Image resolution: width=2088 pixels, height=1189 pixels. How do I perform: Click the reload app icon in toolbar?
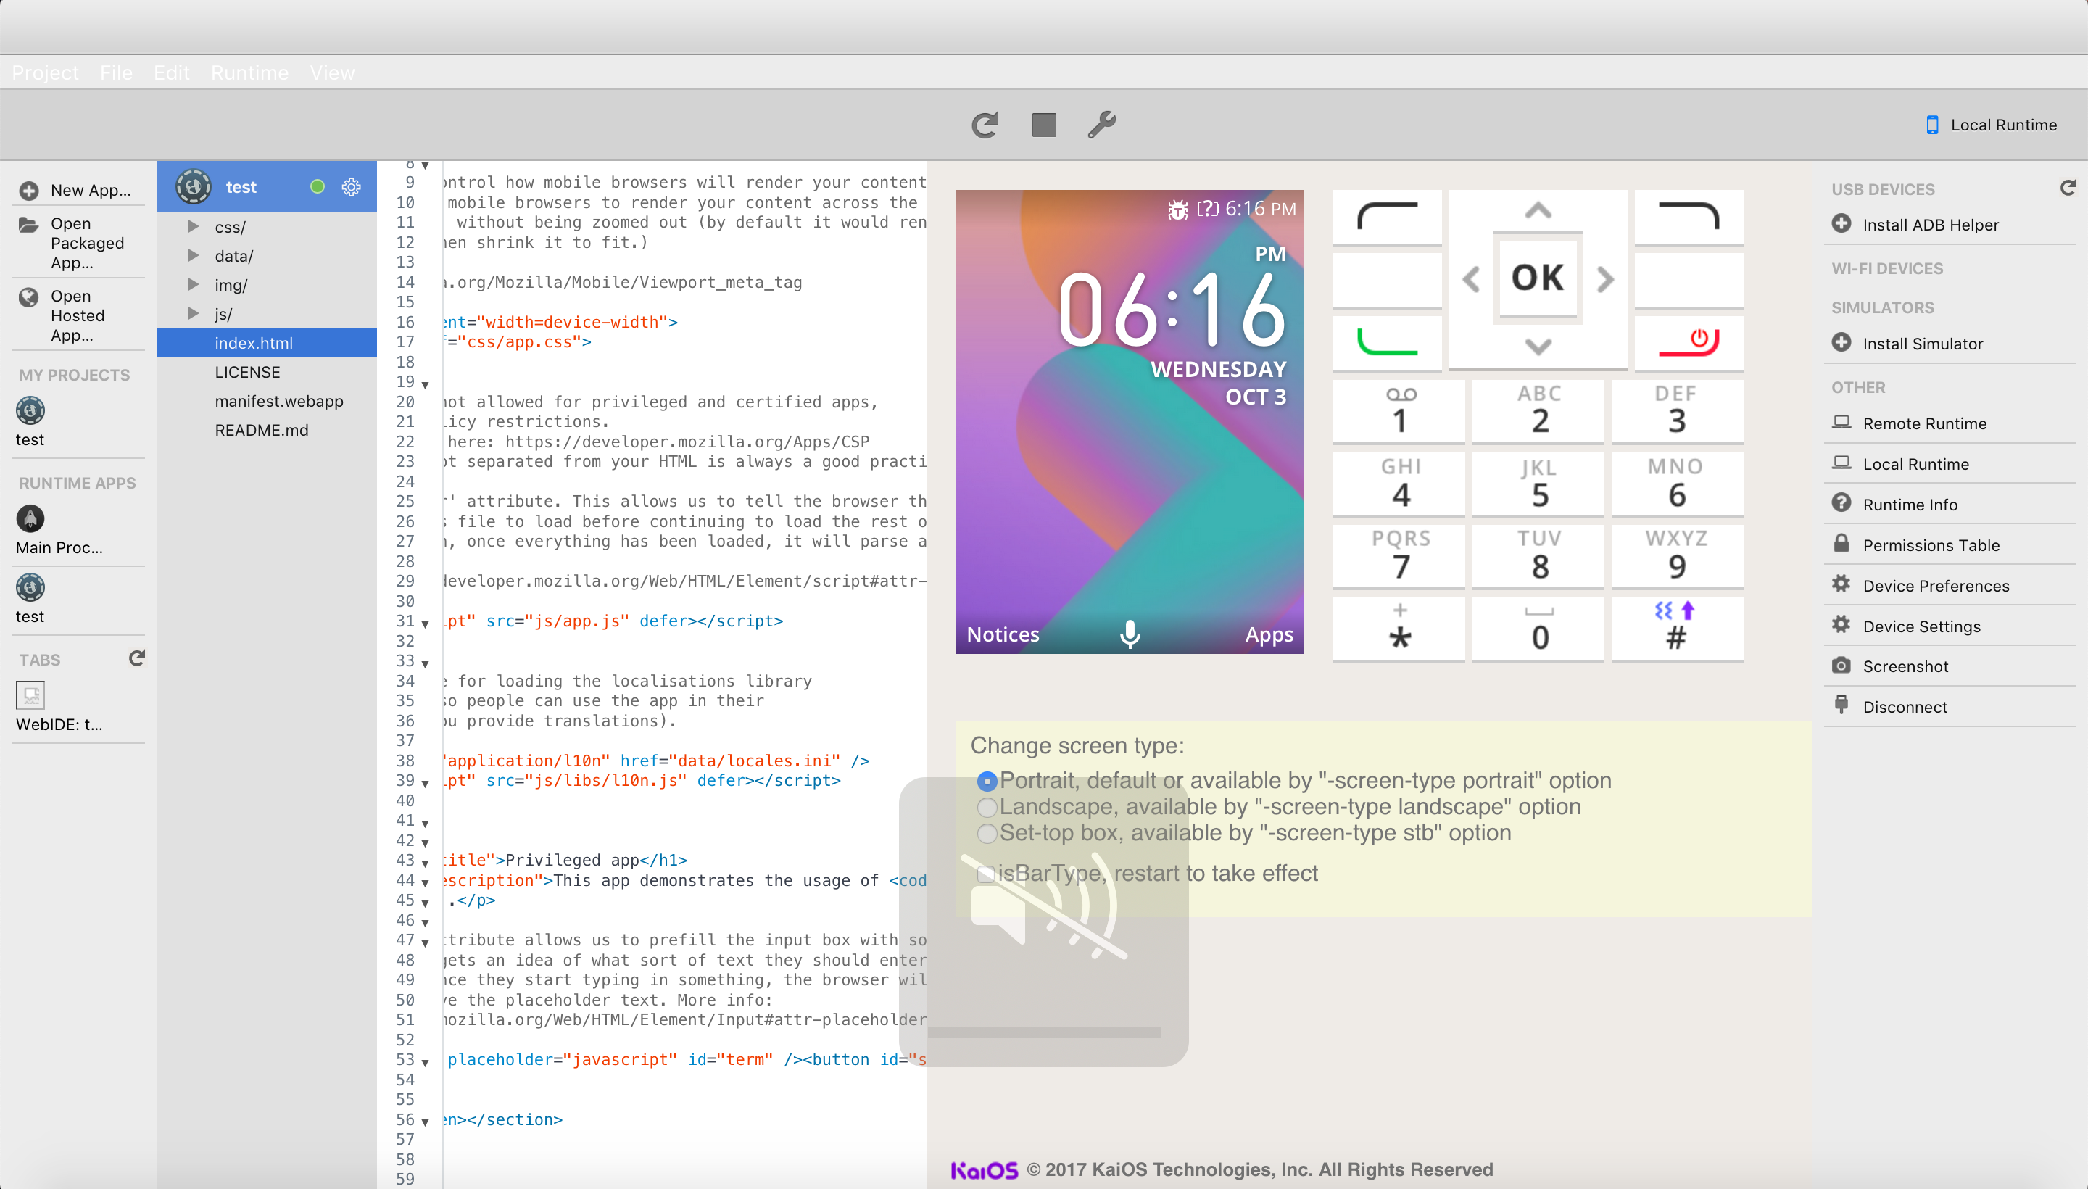(x=985, y=125)
